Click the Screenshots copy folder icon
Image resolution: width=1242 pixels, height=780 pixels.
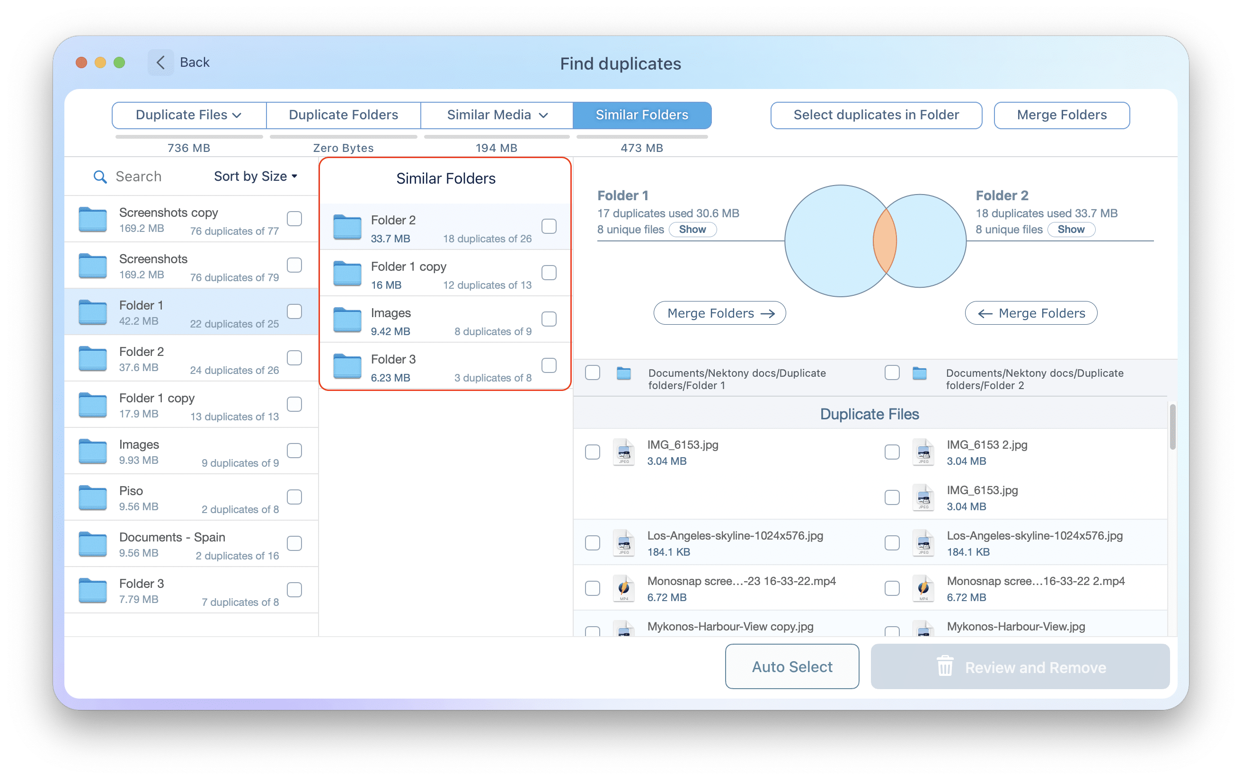[x=93, y=219]
